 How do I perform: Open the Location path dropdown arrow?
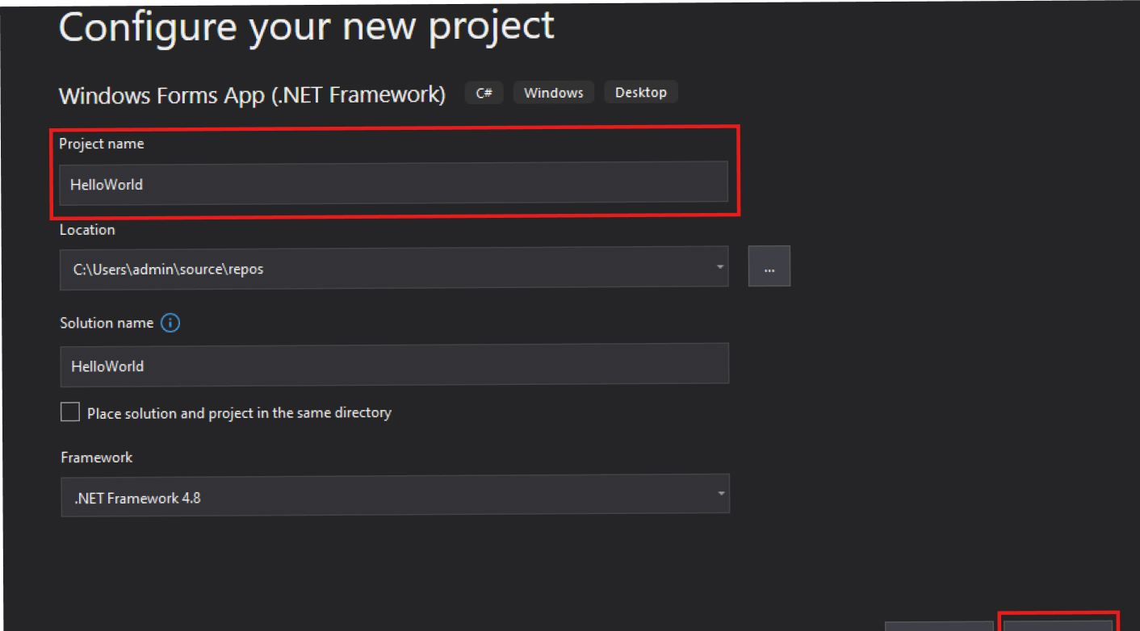click(x=719, y=268)
